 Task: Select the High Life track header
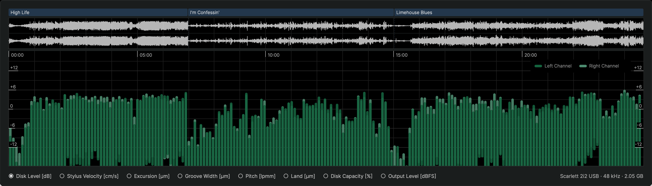(x=98, y=12)
